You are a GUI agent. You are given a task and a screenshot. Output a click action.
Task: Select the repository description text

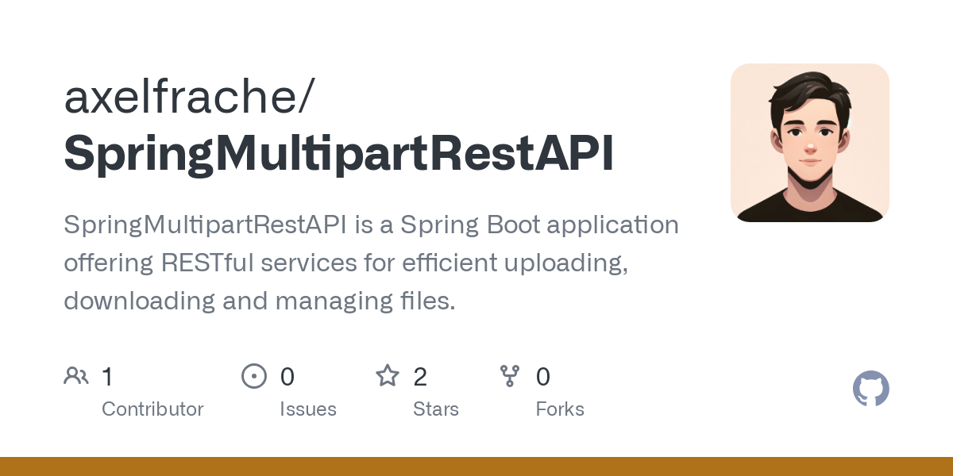coord(371,262)
